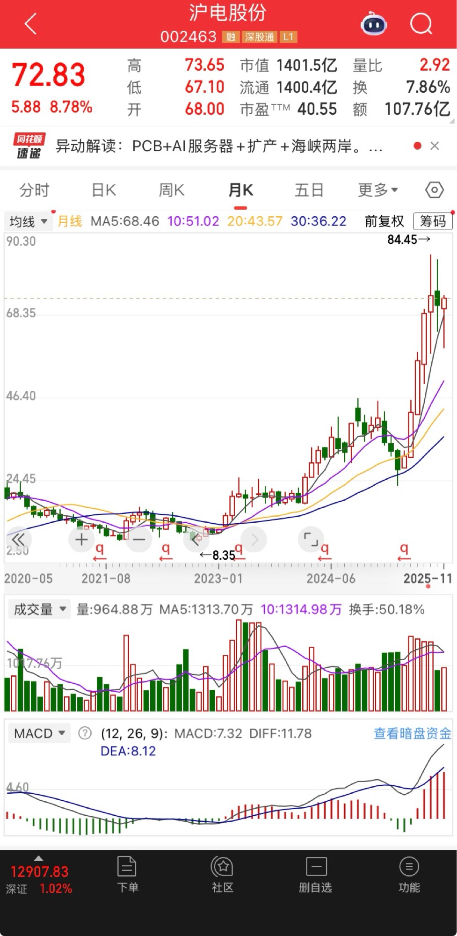The image size is (457, 936).
Task: Open 查看暗盘资金 link
Action: click(412, 733)
